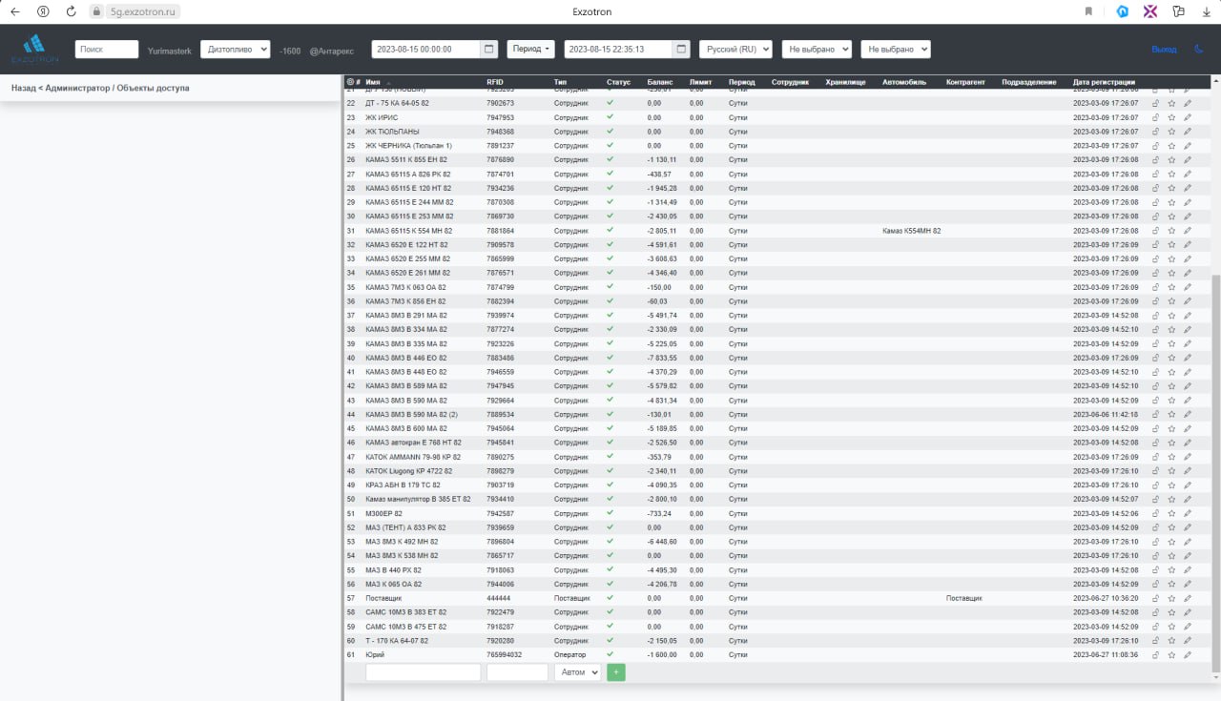Click the @Антарекс label
Screen dimensions: 1221x701
[x=331, y=50]
